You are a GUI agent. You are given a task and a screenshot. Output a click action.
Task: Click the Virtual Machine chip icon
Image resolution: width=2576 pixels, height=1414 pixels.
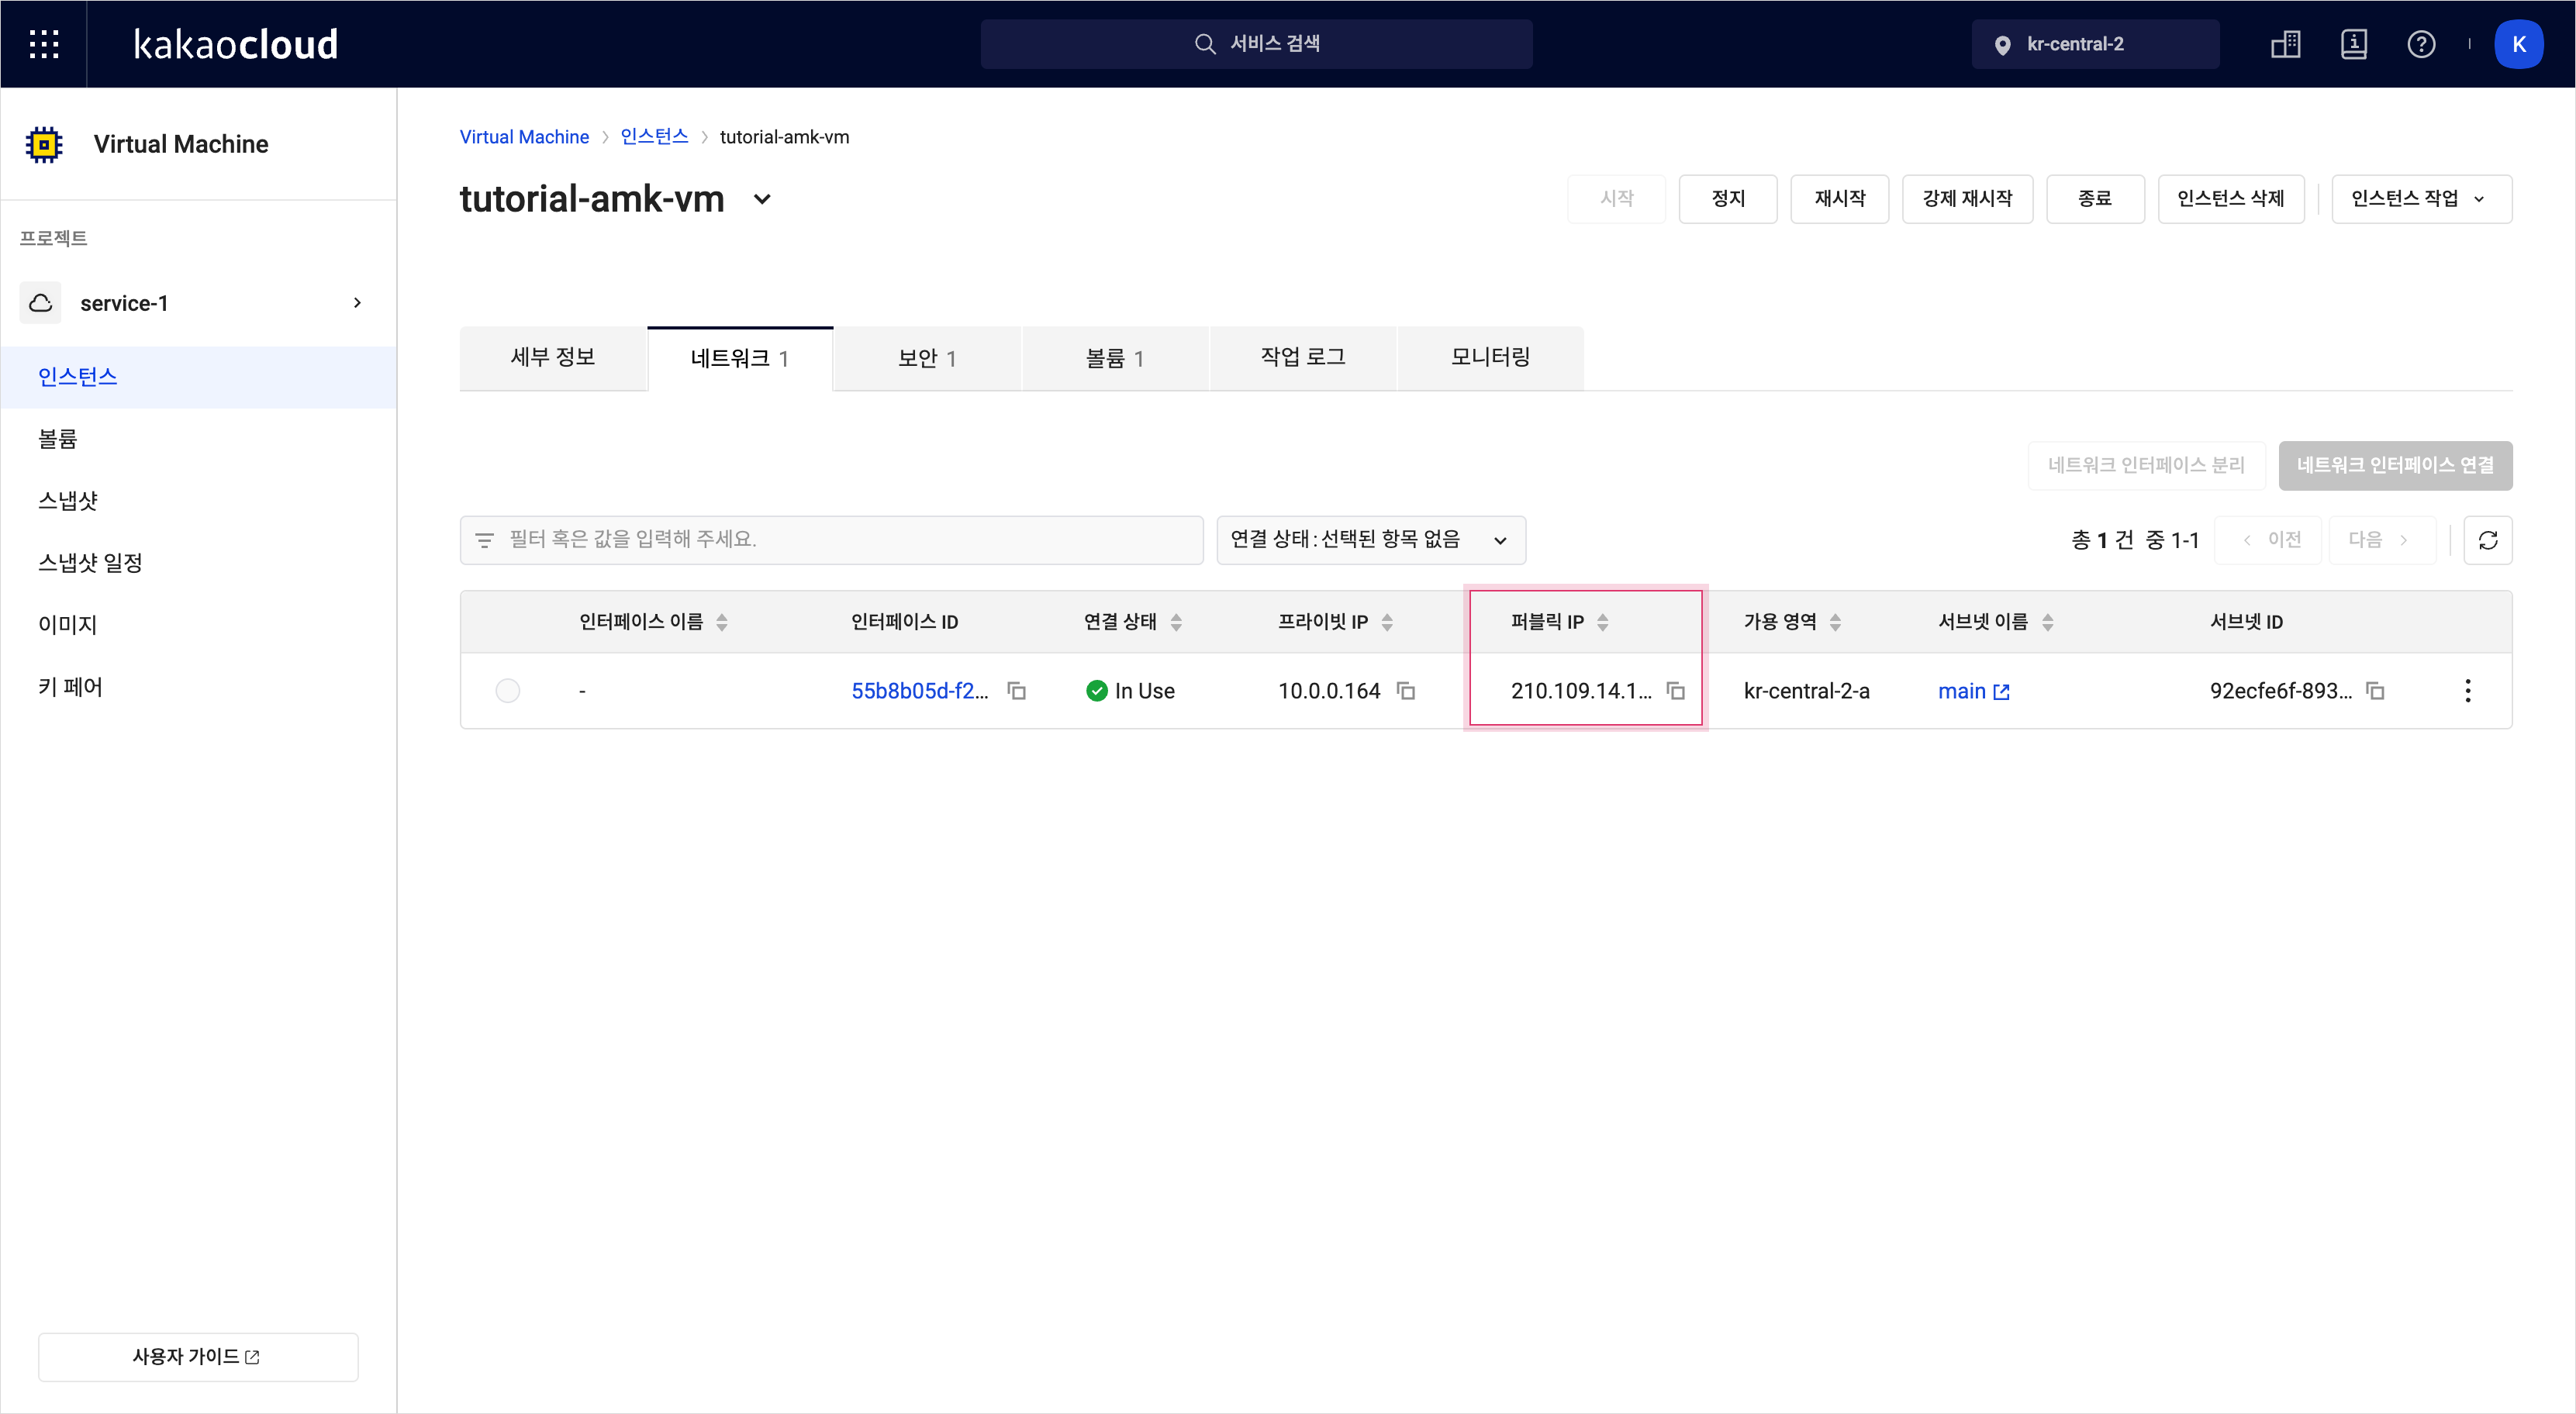point(44,144)
